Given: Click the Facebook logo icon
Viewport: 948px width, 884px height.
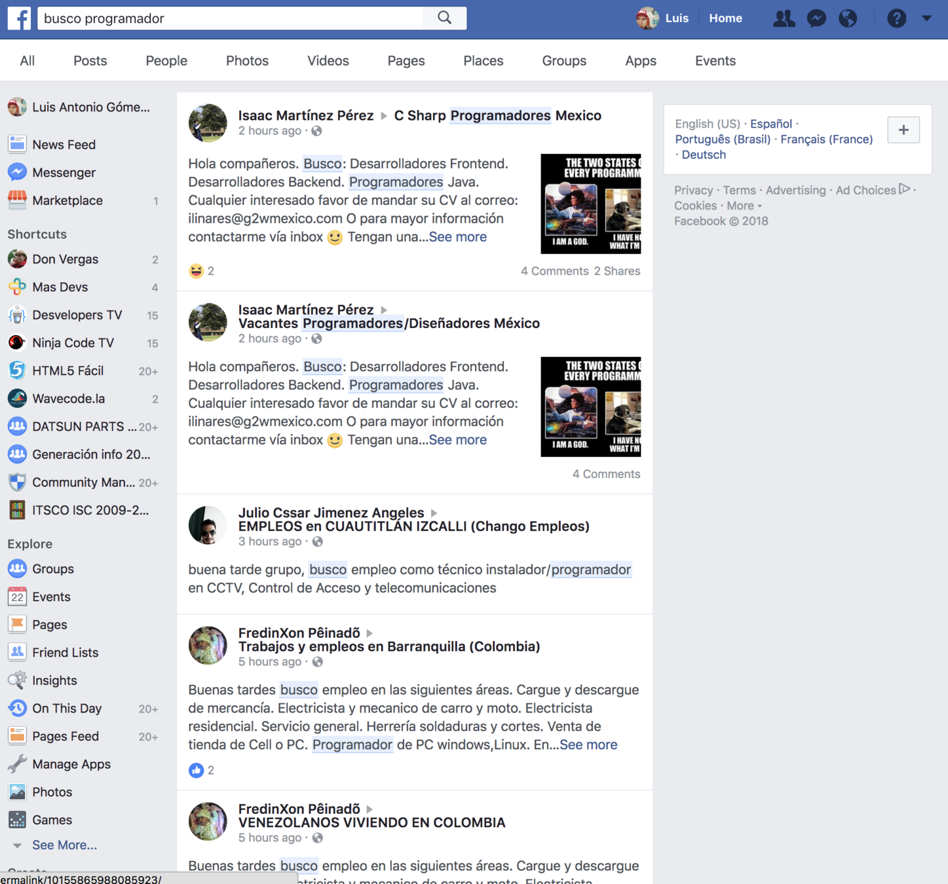Looking at the screenshot, I should [19, 18].
